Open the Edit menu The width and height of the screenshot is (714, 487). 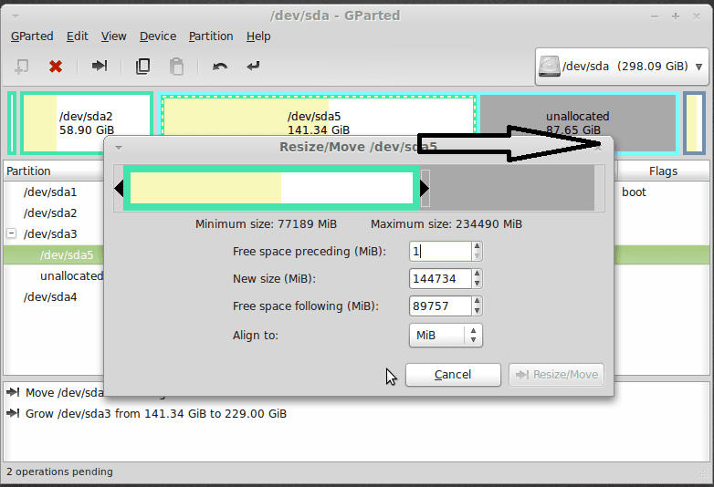click(77, 36)
